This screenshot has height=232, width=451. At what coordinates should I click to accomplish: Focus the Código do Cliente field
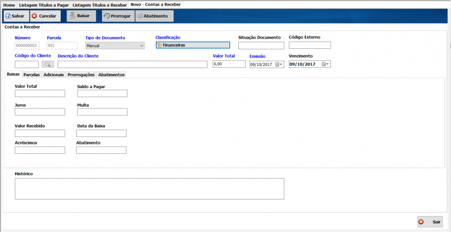(26, 64)
